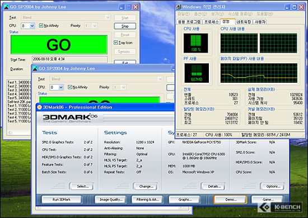Open the 도움말(H) menu in Task Manager
The width and height of the screenshot is (308, 218).
(x=264, y=14)
